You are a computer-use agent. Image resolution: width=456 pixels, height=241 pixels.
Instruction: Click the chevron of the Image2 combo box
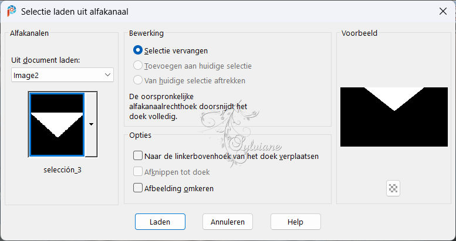(107, 75)
